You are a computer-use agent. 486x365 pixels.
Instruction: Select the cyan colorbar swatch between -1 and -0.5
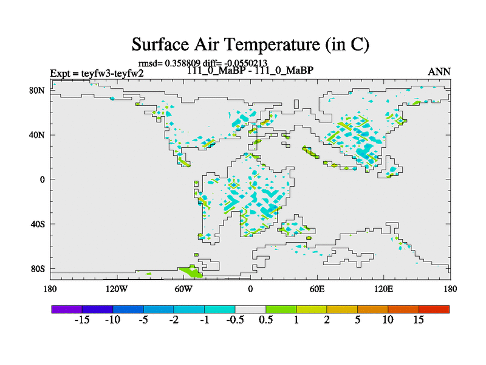pos(220,309)
